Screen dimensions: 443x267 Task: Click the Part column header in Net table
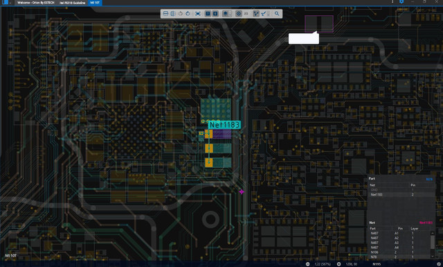[373, 228]
